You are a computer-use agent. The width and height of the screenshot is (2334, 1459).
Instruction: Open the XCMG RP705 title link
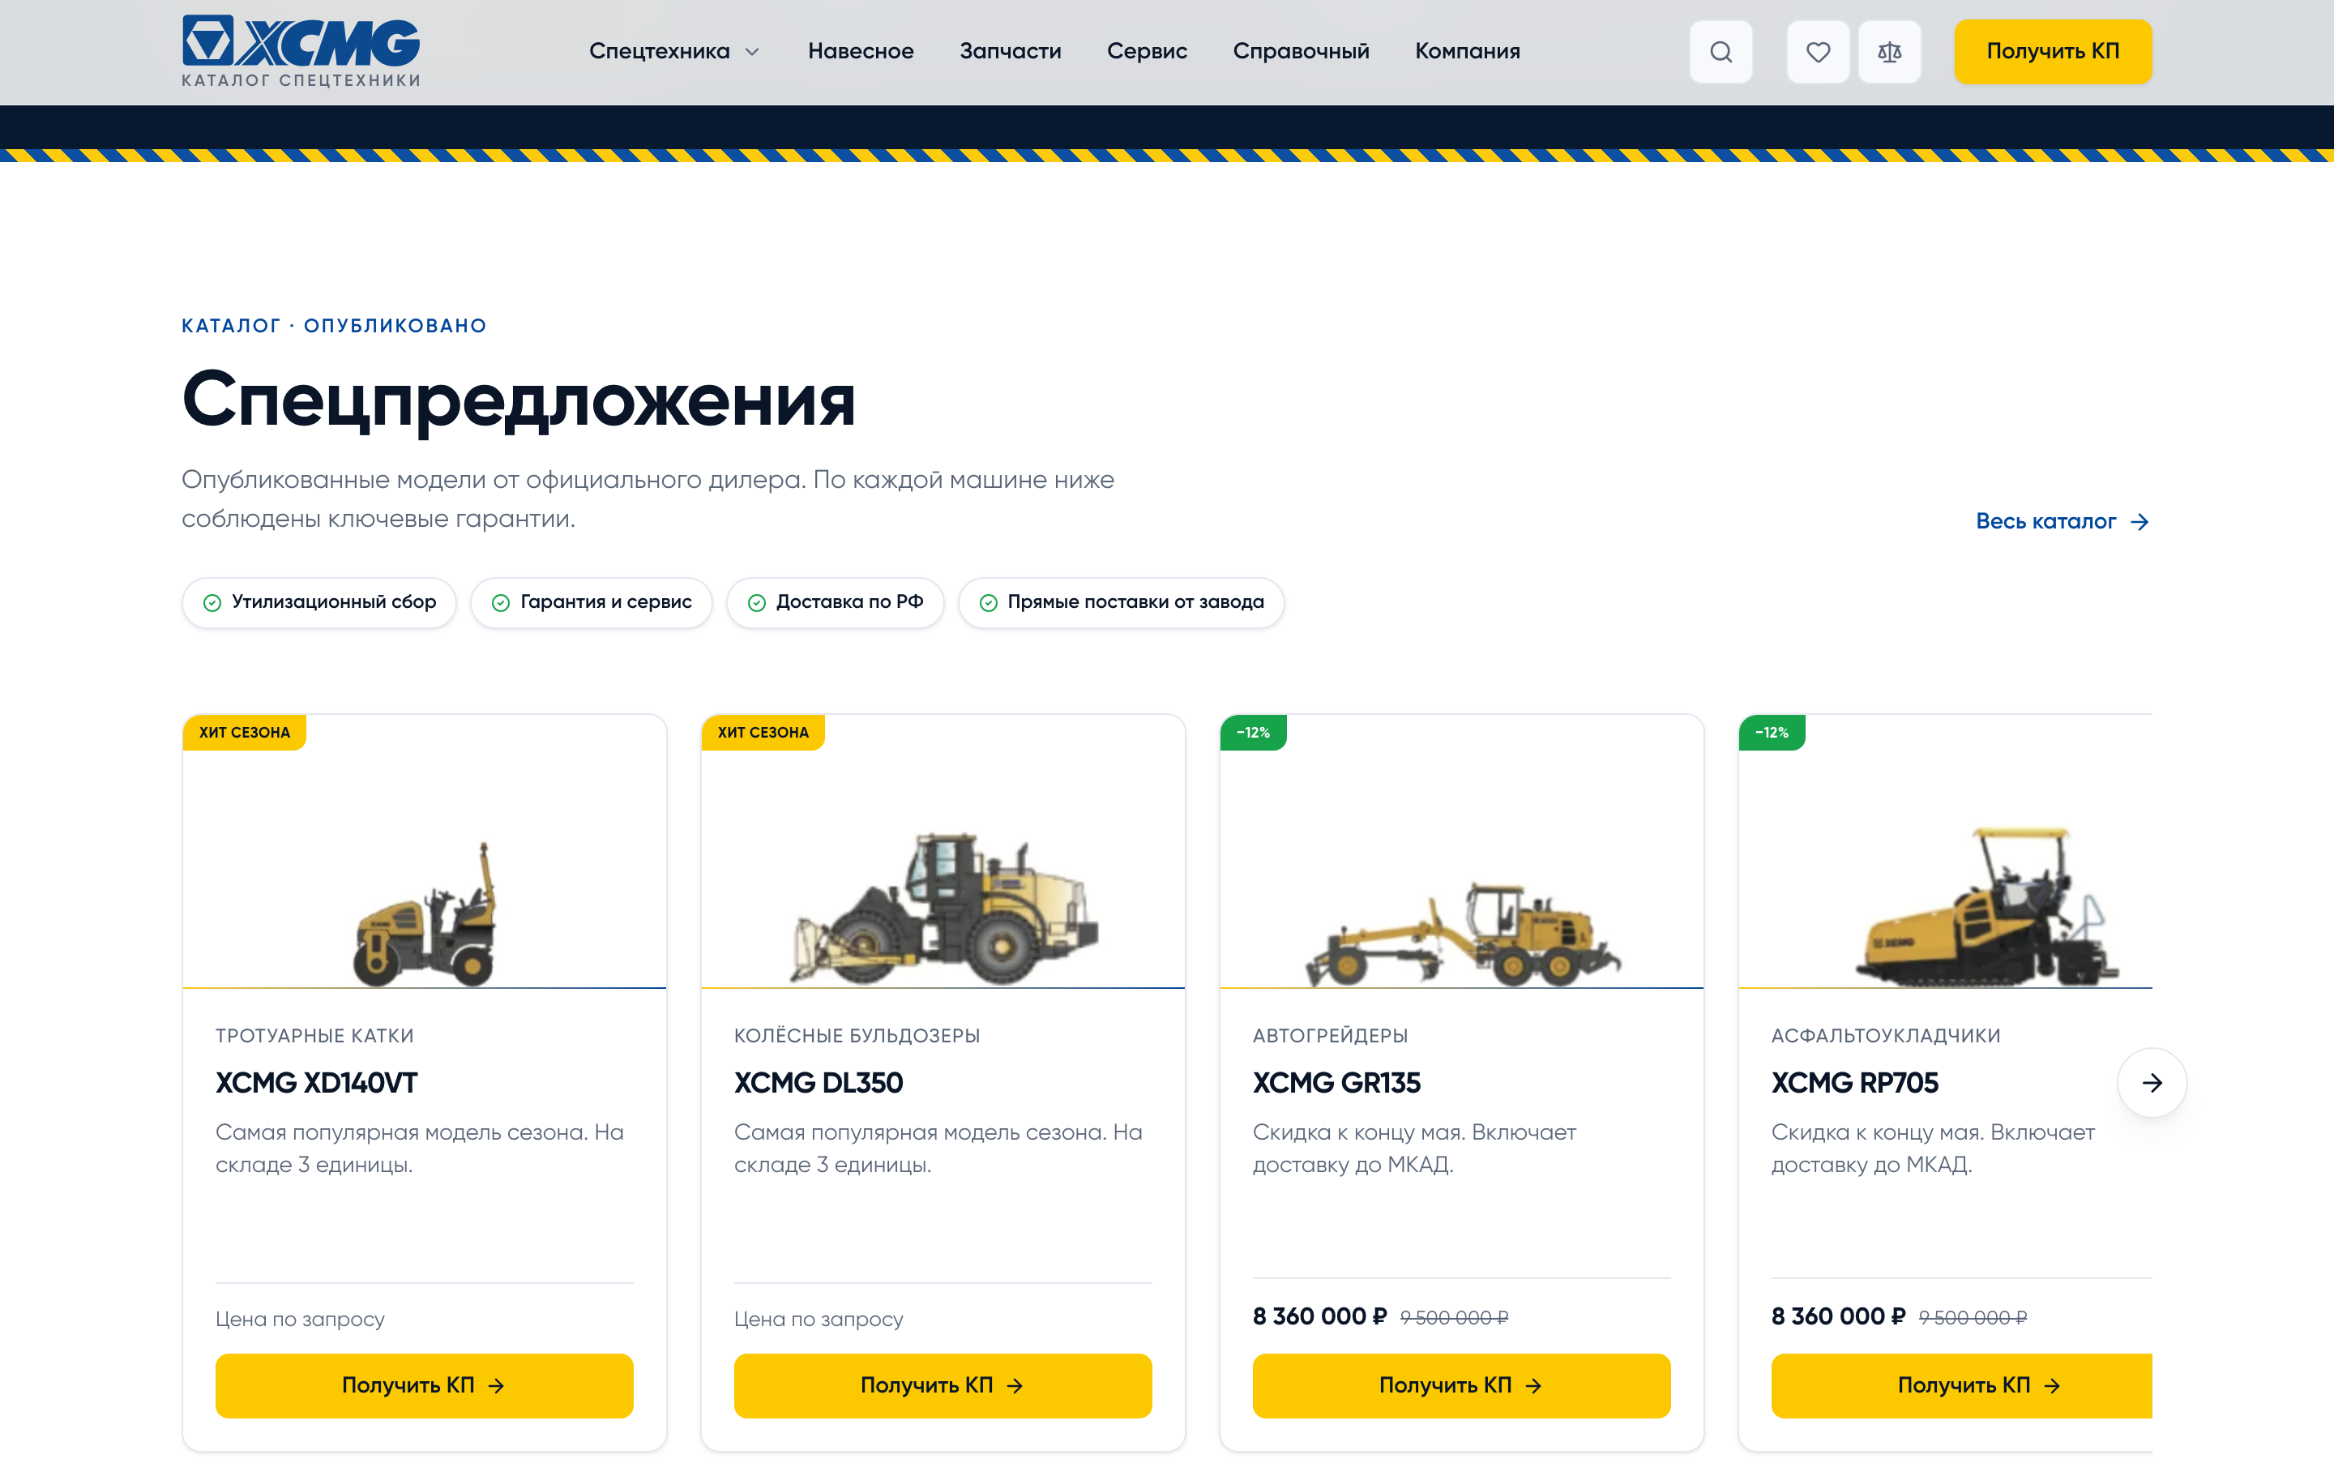[1853, 1083]
